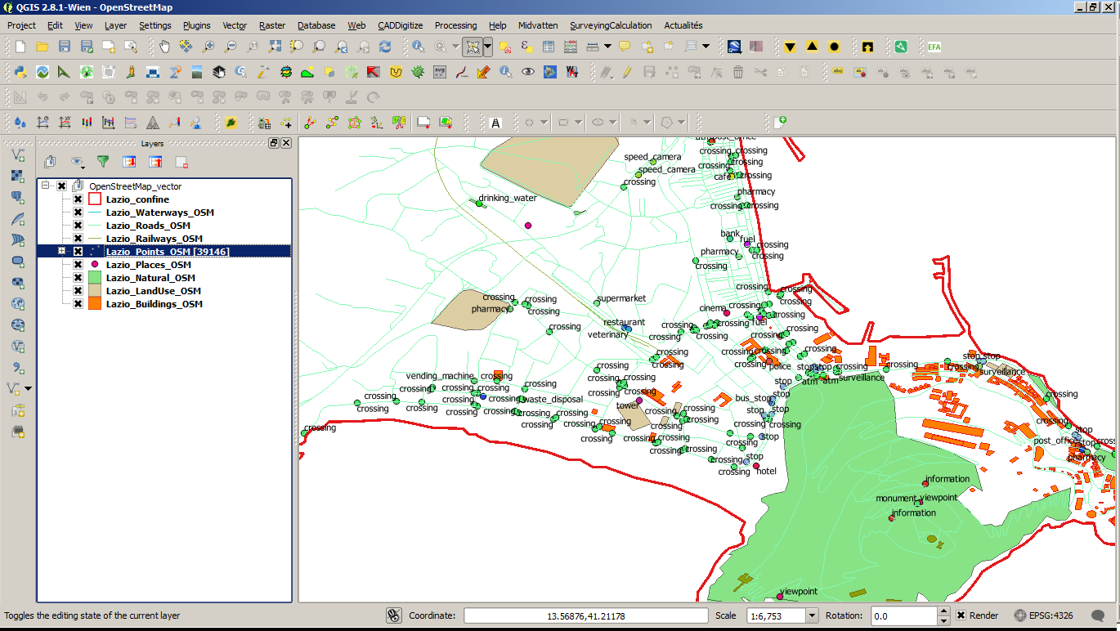Expand the Lazio_Points_OSM layer legend
Image resolution: width=1120 pixels, height=631 pixels.
pos(62,252)
